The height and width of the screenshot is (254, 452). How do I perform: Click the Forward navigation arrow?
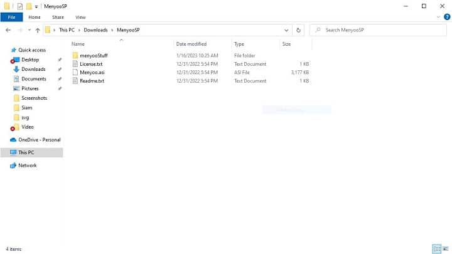[x=20, y=30]
